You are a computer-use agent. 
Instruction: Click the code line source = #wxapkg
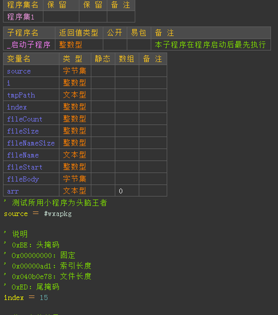[x=38, y=214]
